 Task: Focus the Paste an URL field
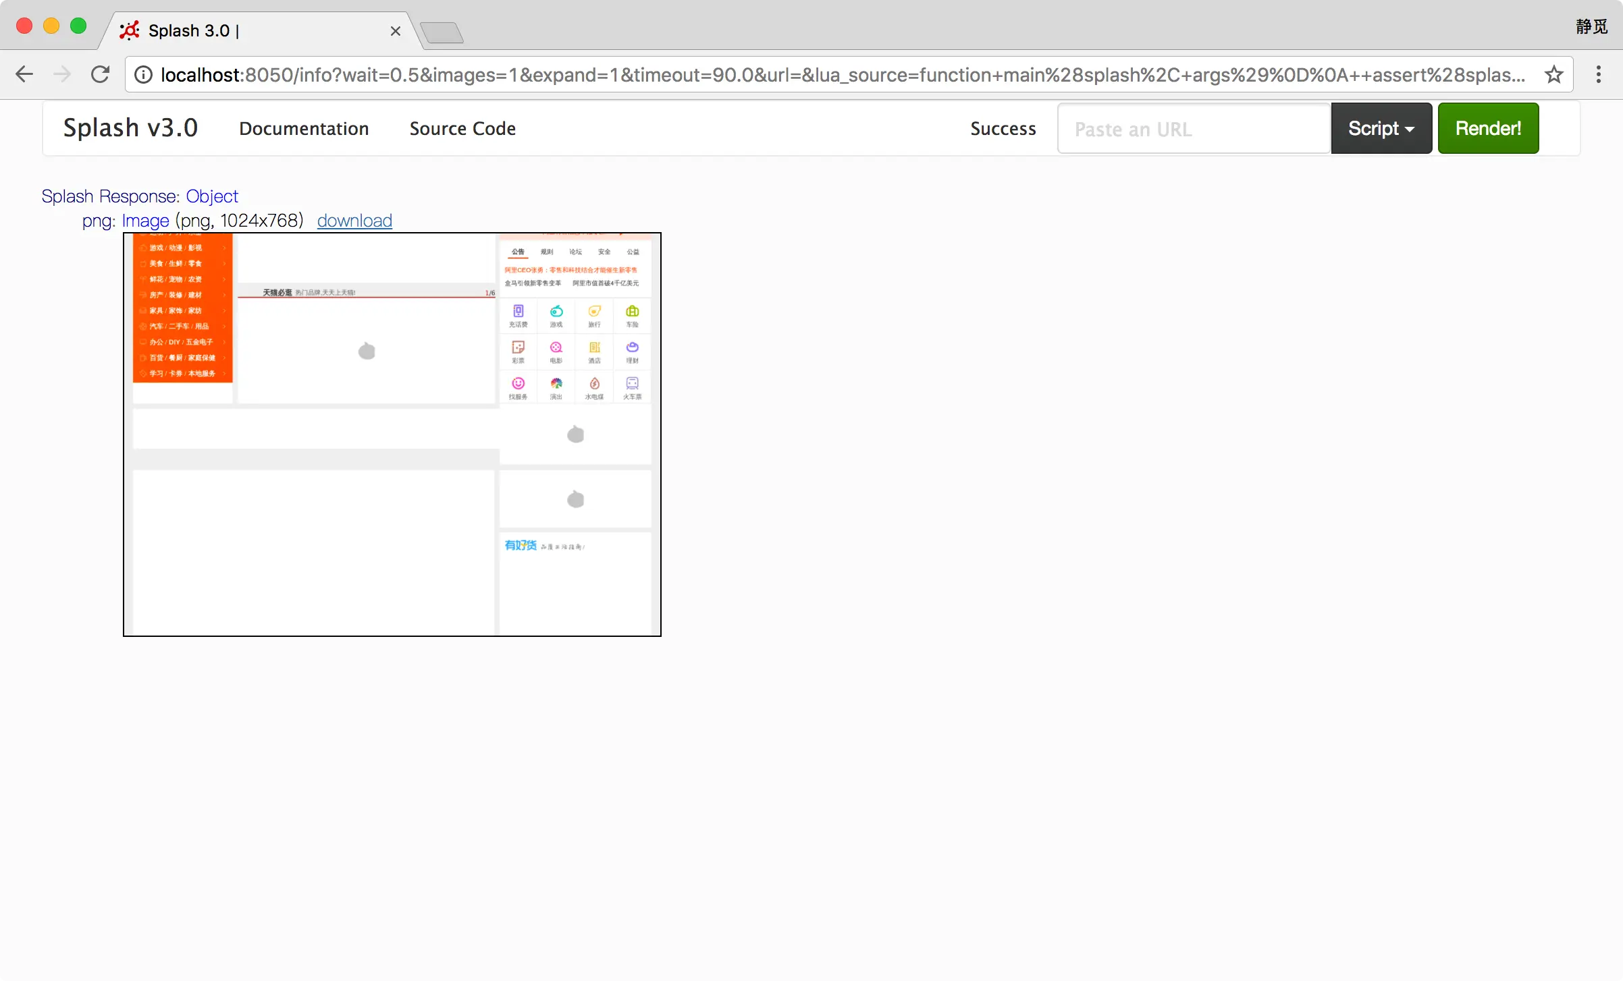(1192, 128)
